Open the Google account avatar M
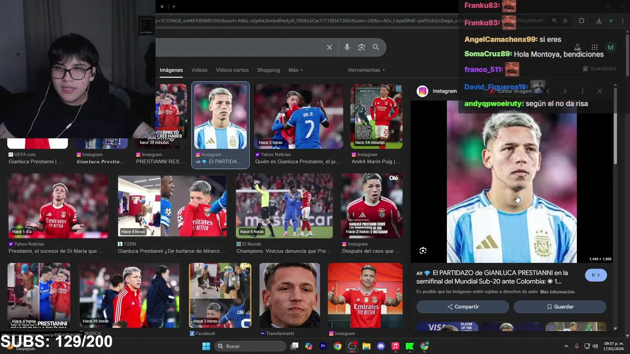This screenshot has height=354, width=630. [x=610, y=47]
